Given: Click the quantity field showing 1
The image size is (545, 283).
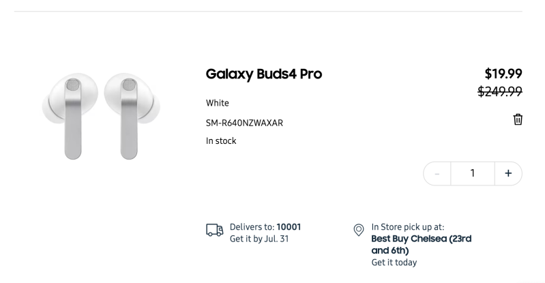Looking at the screenshot, I should click(473, 173).
